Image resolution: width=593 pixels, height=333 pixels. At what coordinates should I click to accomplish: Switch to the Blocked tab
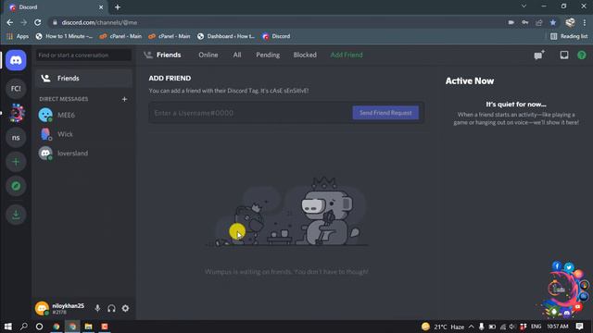pos(305,55)
